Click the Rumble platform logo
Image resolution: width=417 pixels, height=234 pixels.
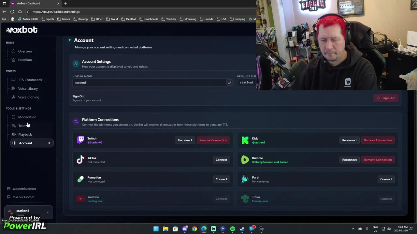[245, 160]
